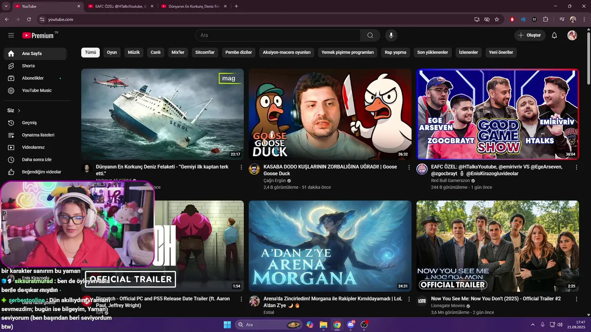The image size is (591, 332).
Task: Open Daha sonra izle list
Action: 35,160
